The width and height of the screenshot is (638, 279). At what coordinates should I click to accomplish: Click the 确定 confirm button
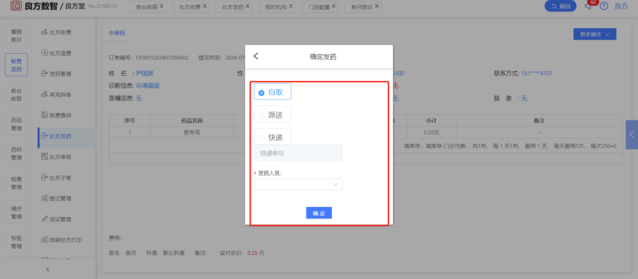[x=319, y=213]
